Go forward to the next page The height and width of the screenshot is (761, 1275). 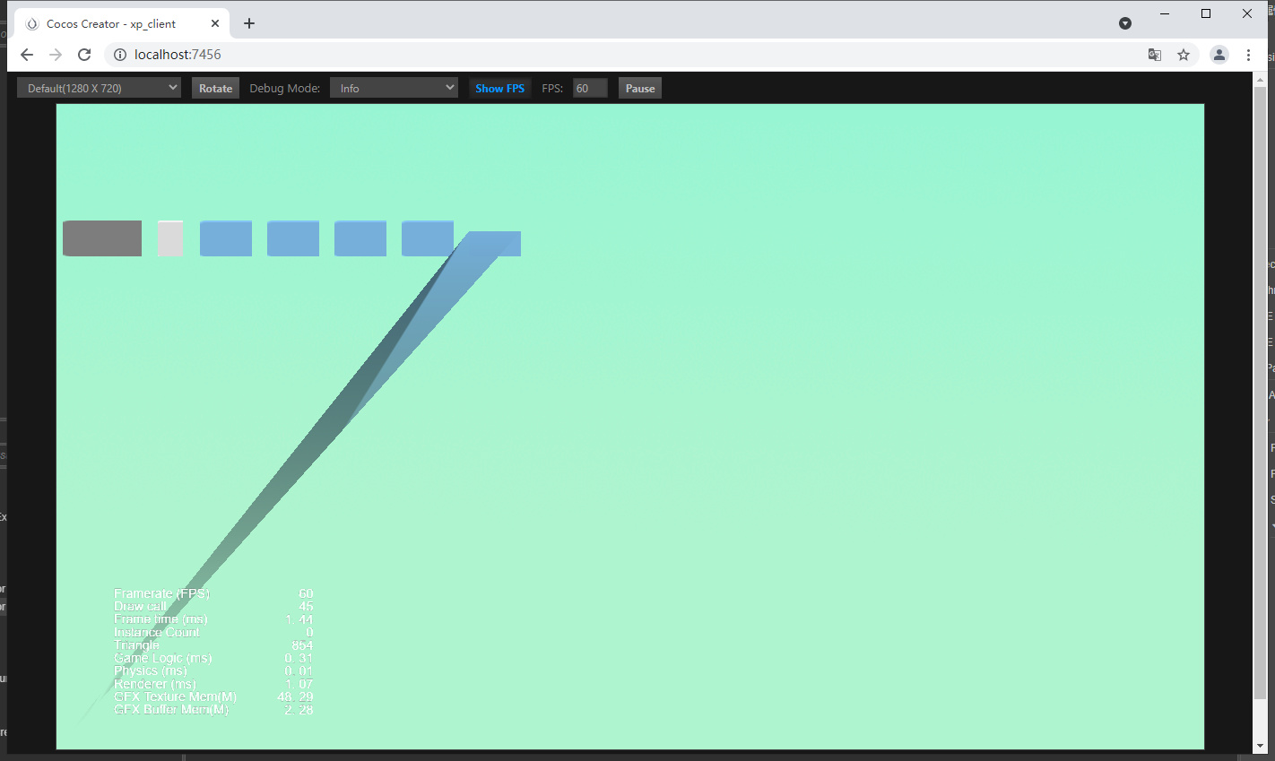pyautogui.click(x=56, y=55)
